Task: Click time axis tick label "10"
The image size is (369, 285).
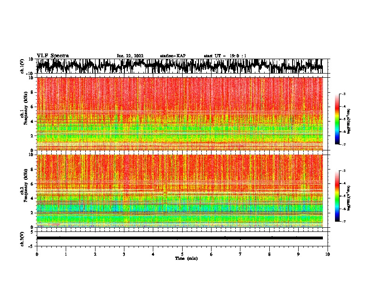Action: [x=328, y=254]
